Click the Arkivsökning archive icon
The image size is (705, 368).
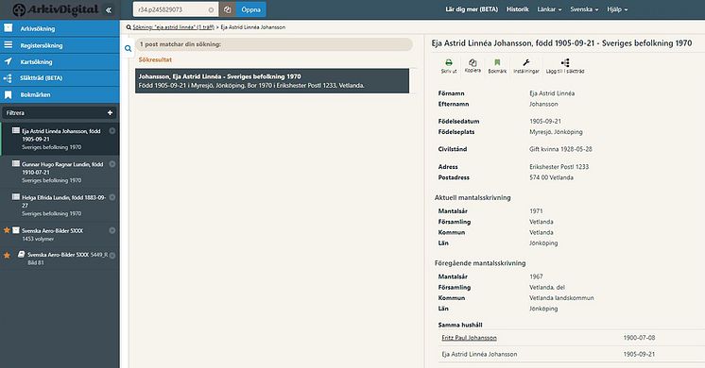[x=9, y=27]
